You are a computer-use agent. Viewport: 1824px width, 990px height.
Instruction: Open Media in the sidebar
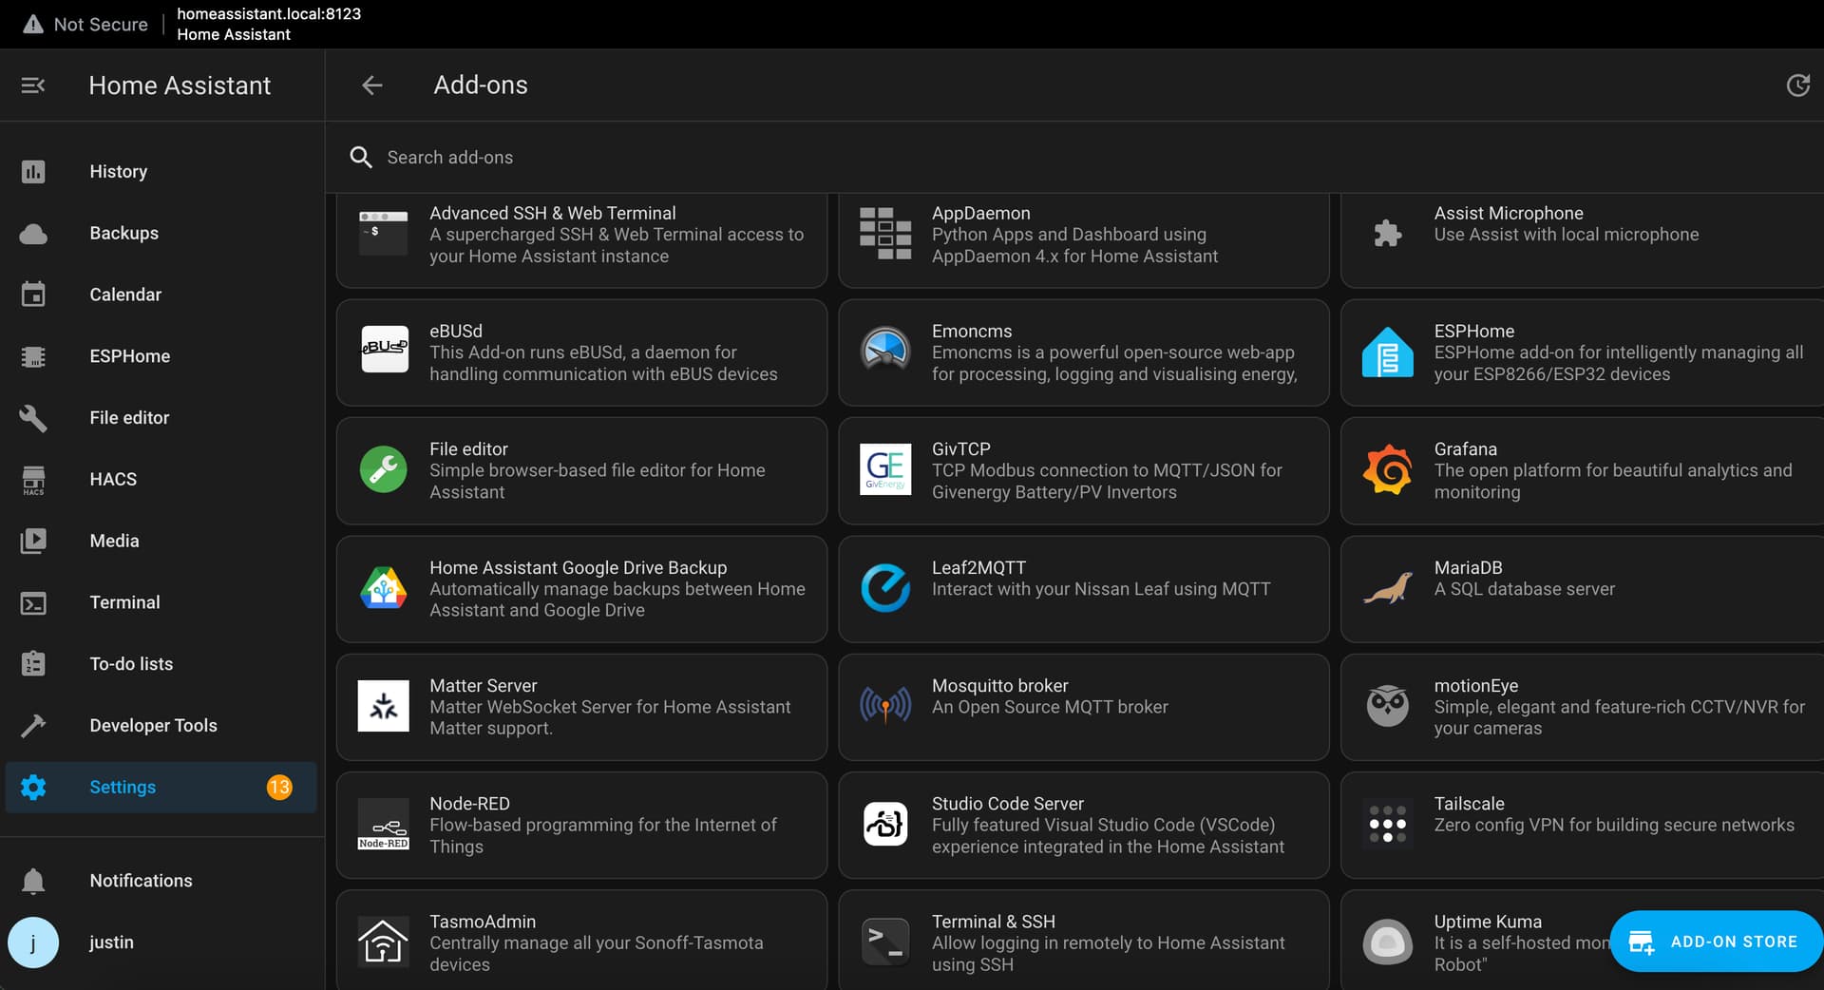[x=161, y=541]
